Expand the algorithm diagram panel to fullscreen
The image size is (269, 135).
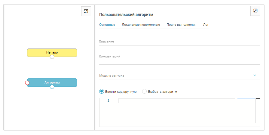pyautogui.click(x=86, y=11)
